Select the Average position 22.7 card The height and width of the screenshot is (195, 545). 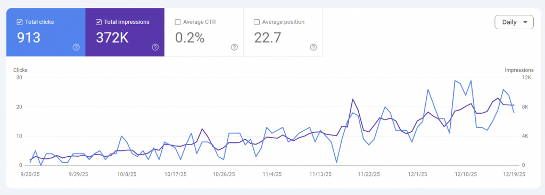(283, 32)
